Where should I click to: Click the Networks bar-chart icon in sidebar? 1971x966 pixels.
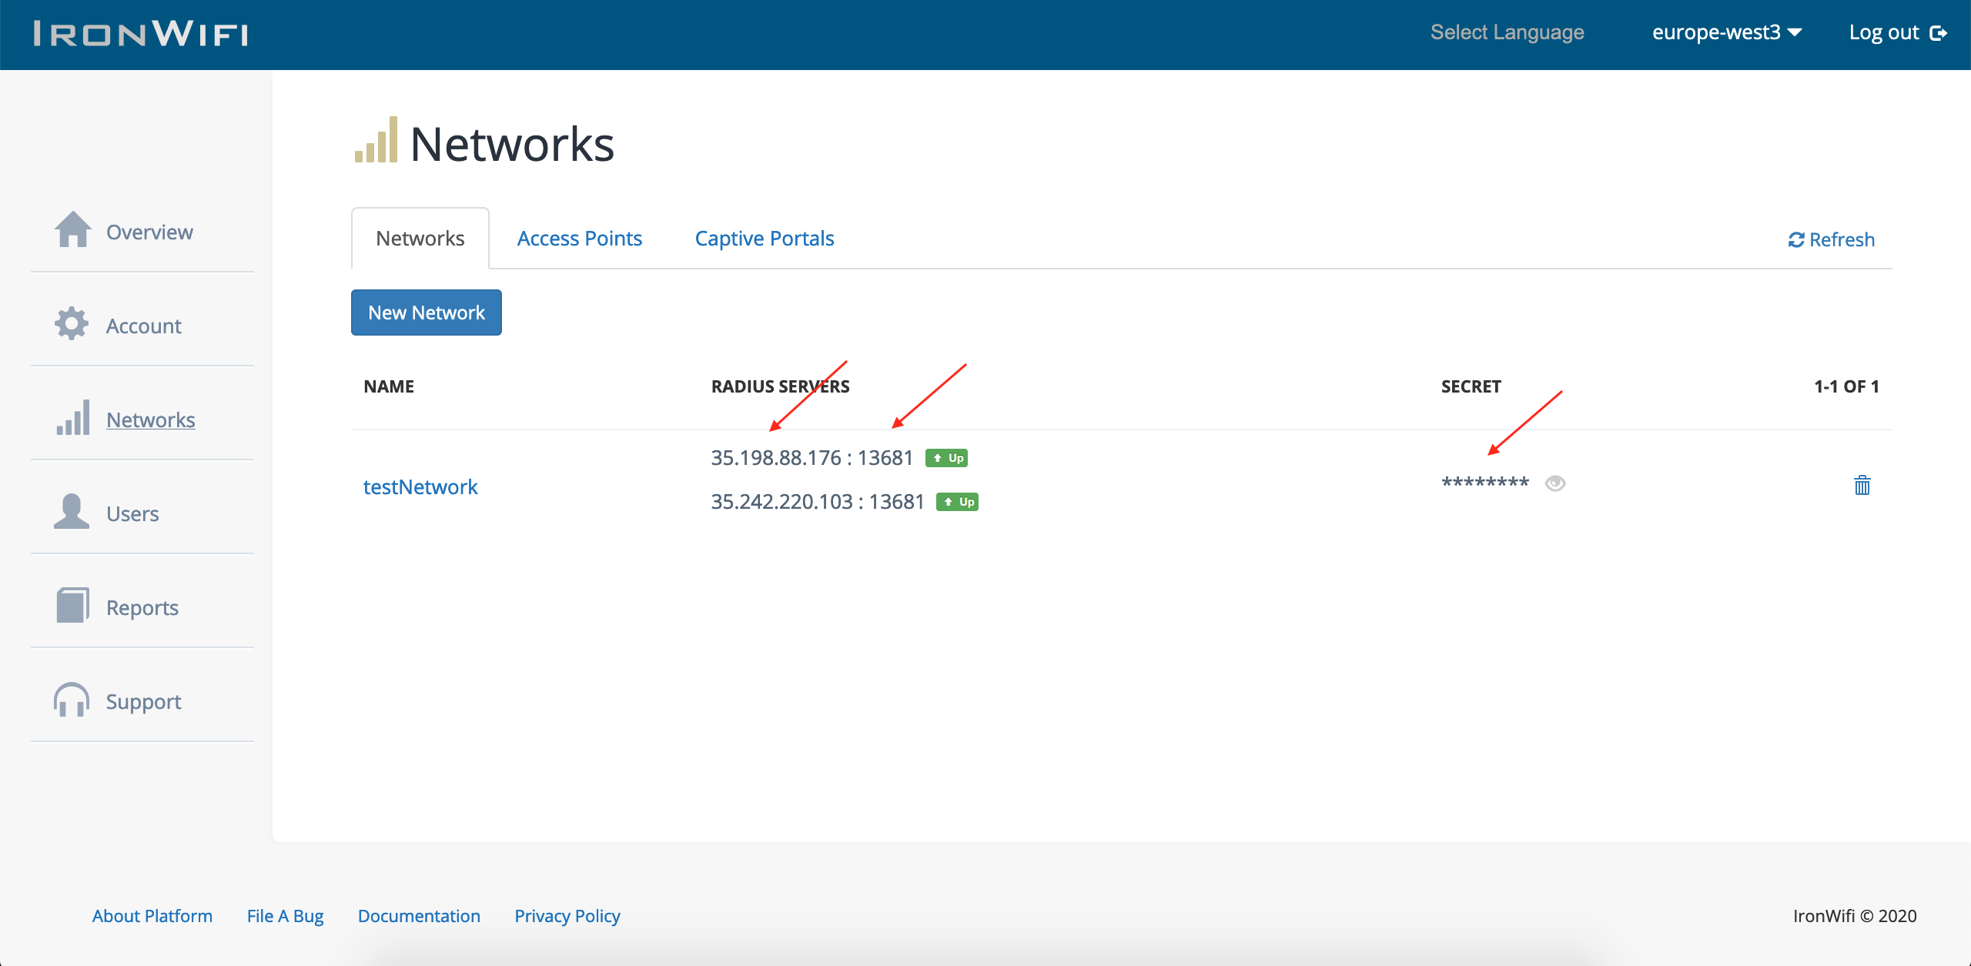tap(72, 419)
